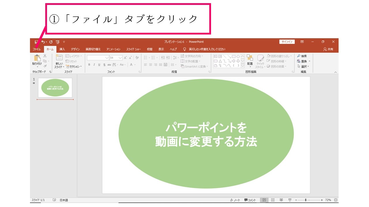Select the triangle shape in shapes gallery
The image size is (369, 207).
coord(220,61)
